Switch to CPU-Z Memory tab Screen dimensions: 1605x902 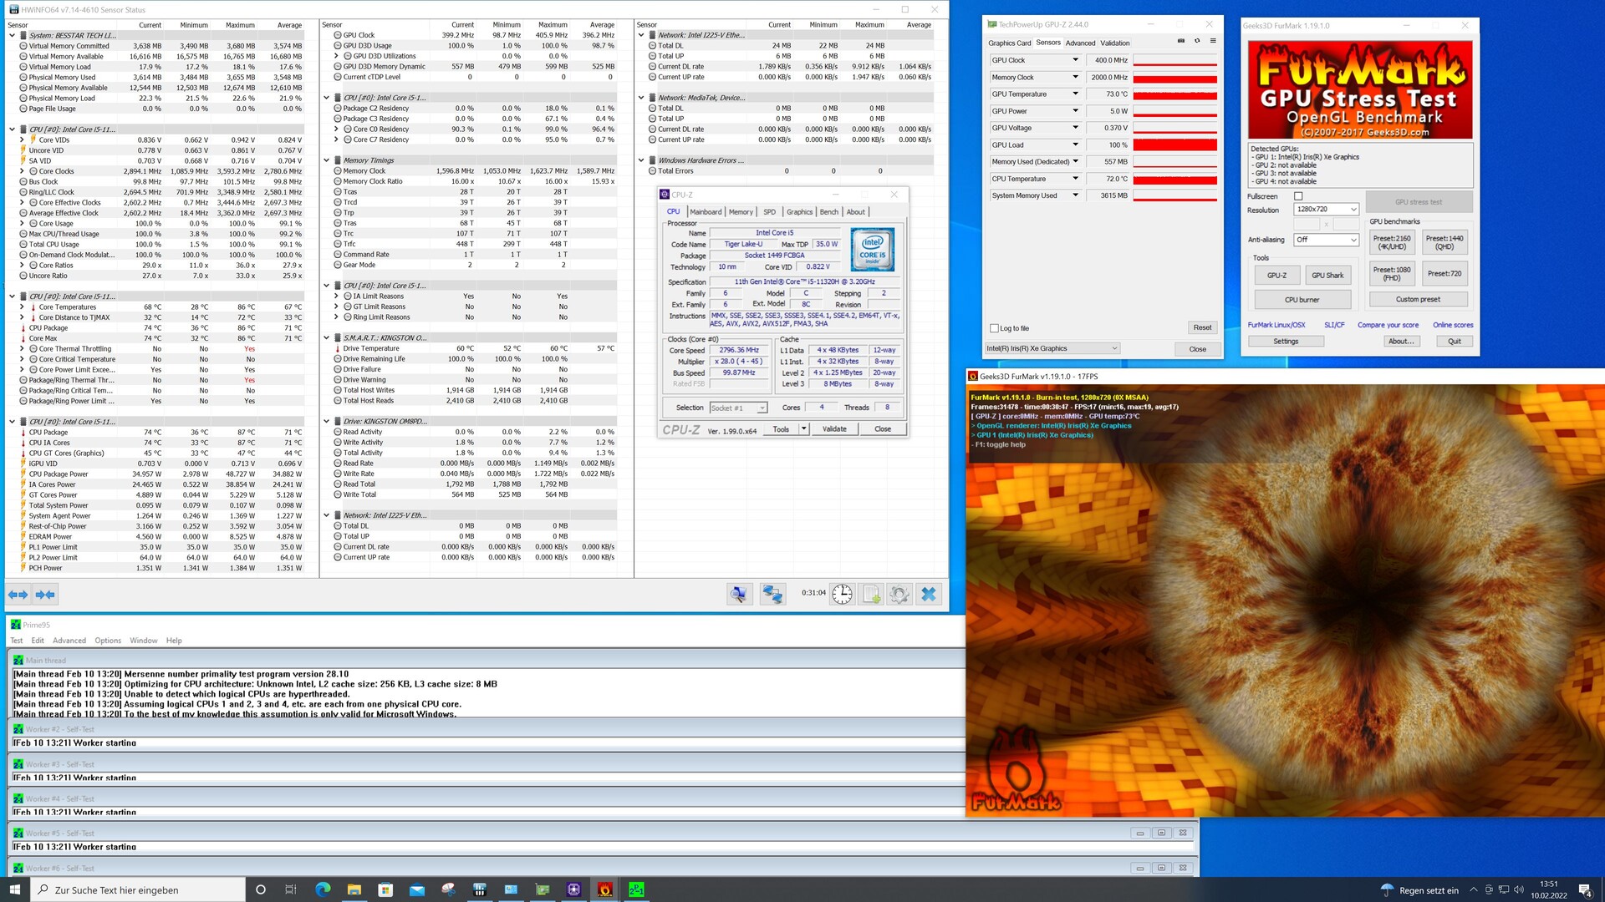pos(741,212)
